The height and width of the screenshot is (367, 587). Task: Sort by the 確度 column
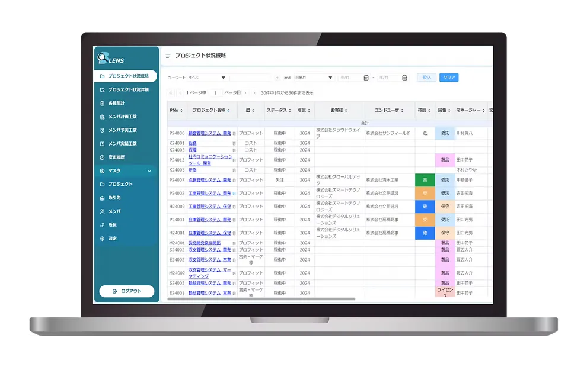(x=424, y=110)
